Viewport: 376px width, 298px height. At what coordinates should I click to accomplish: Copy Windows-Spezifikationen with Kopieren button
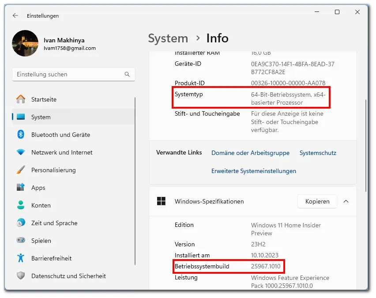(x=317, y=201)
